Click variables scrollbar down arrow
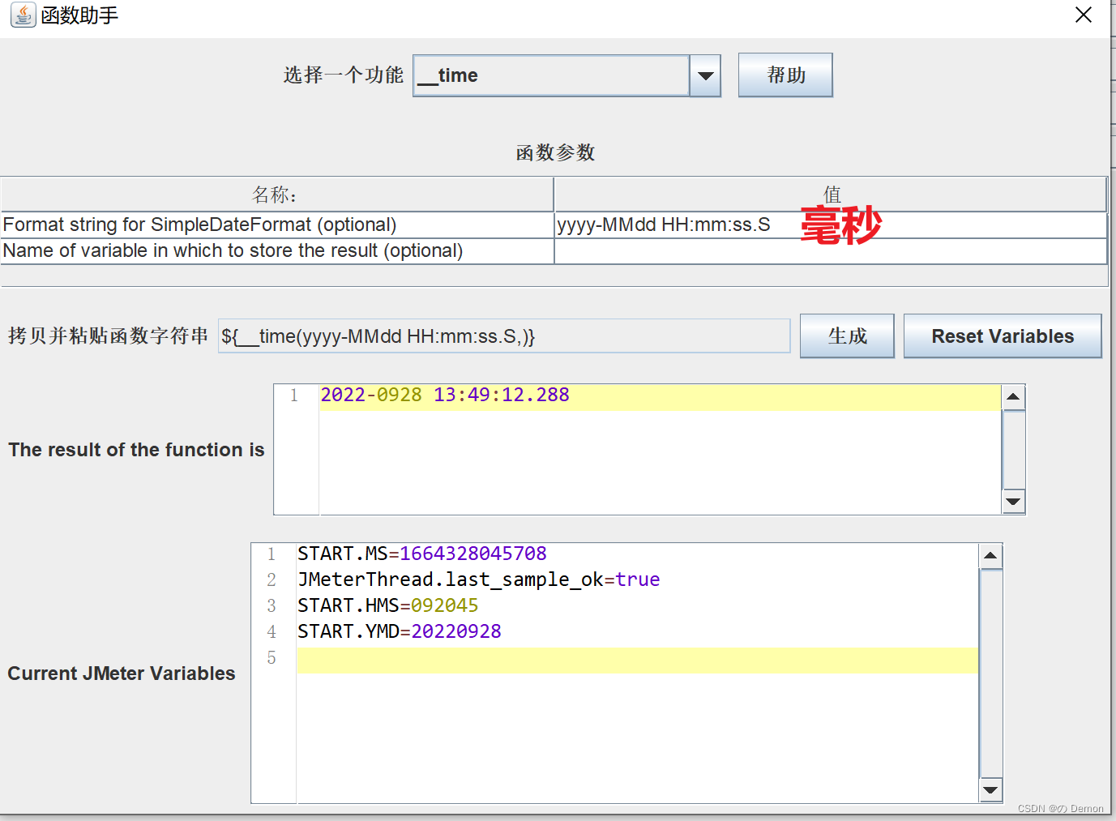Viewport: 1116px width, 821px height. (x=990, y=790)
